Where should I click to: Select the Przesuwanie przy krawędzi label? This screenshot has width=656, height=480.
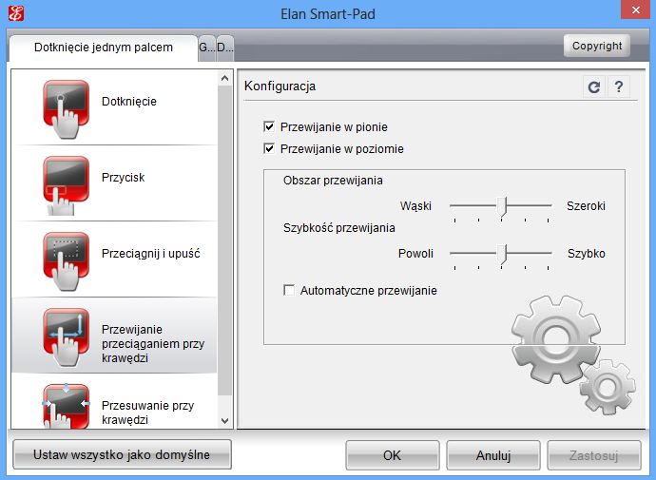click(x=147, y=413)
